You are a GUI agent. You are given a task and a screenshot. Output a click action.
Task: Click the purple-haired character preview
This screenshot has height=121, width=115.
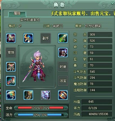pyautogui.click(x=37, y=67)
